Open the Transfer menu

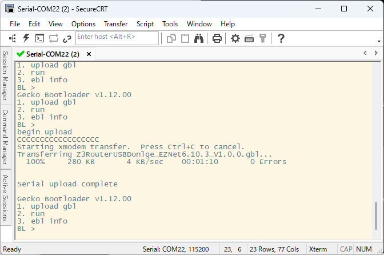point(116,24)
